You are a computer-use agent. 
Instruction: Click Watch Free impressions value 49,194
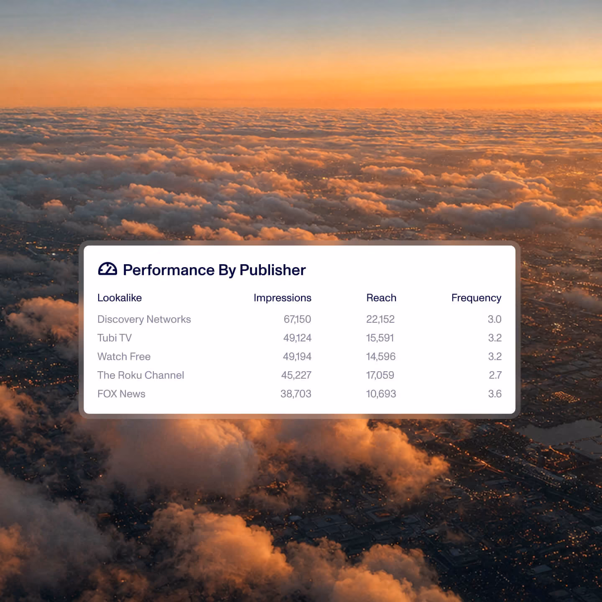pos(297,357)
